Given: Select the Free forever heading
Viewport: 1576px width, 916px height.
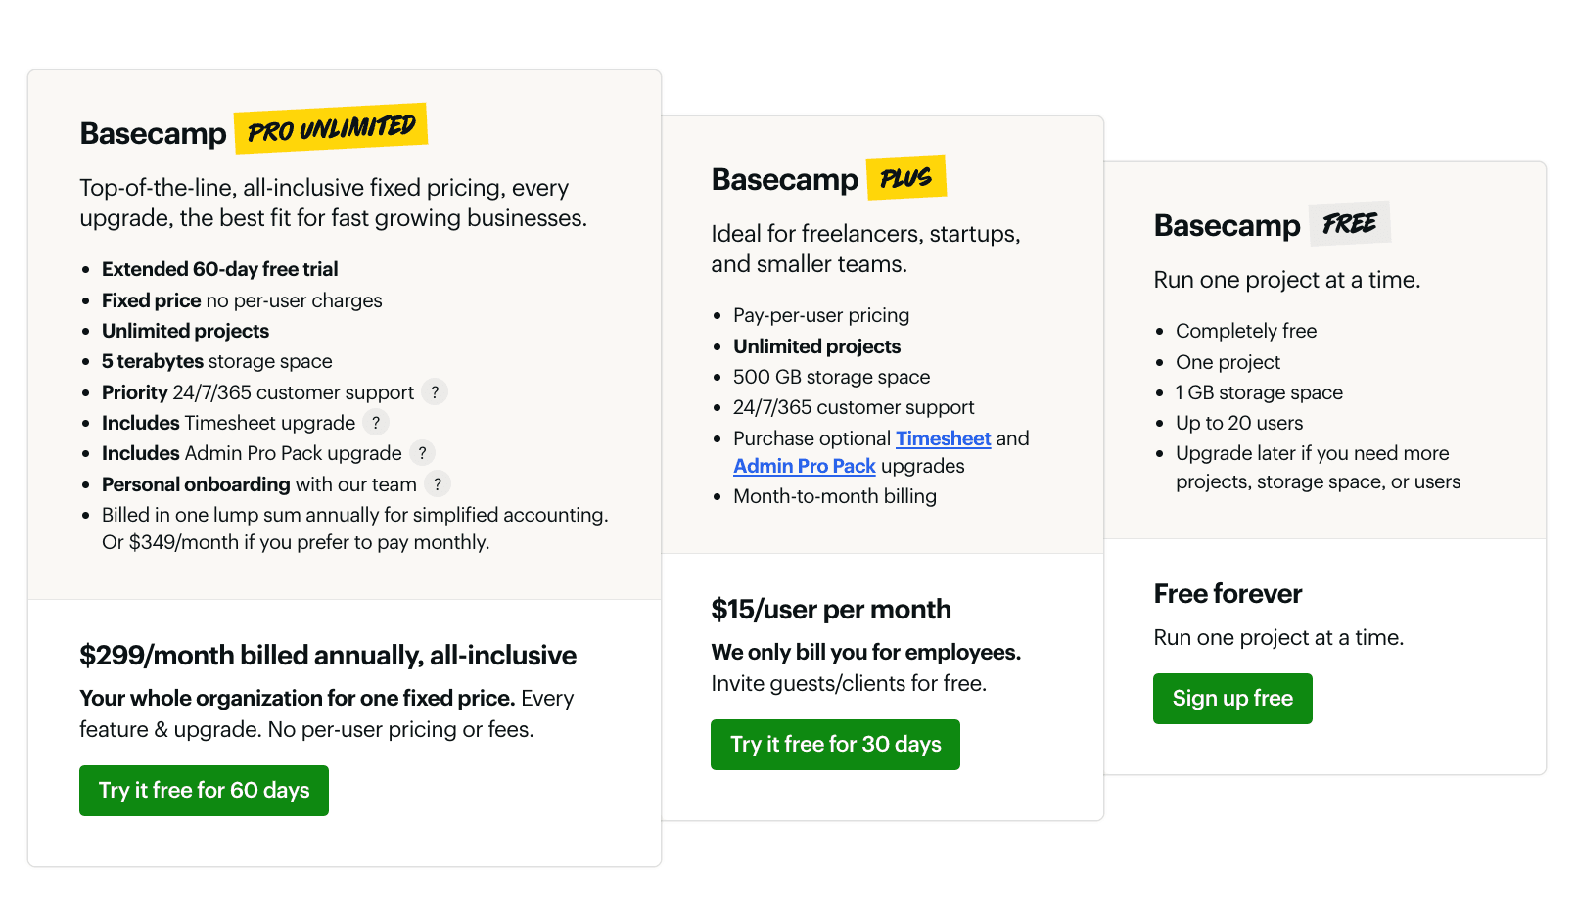Looking at the screenshot, I should (1228, 594).
